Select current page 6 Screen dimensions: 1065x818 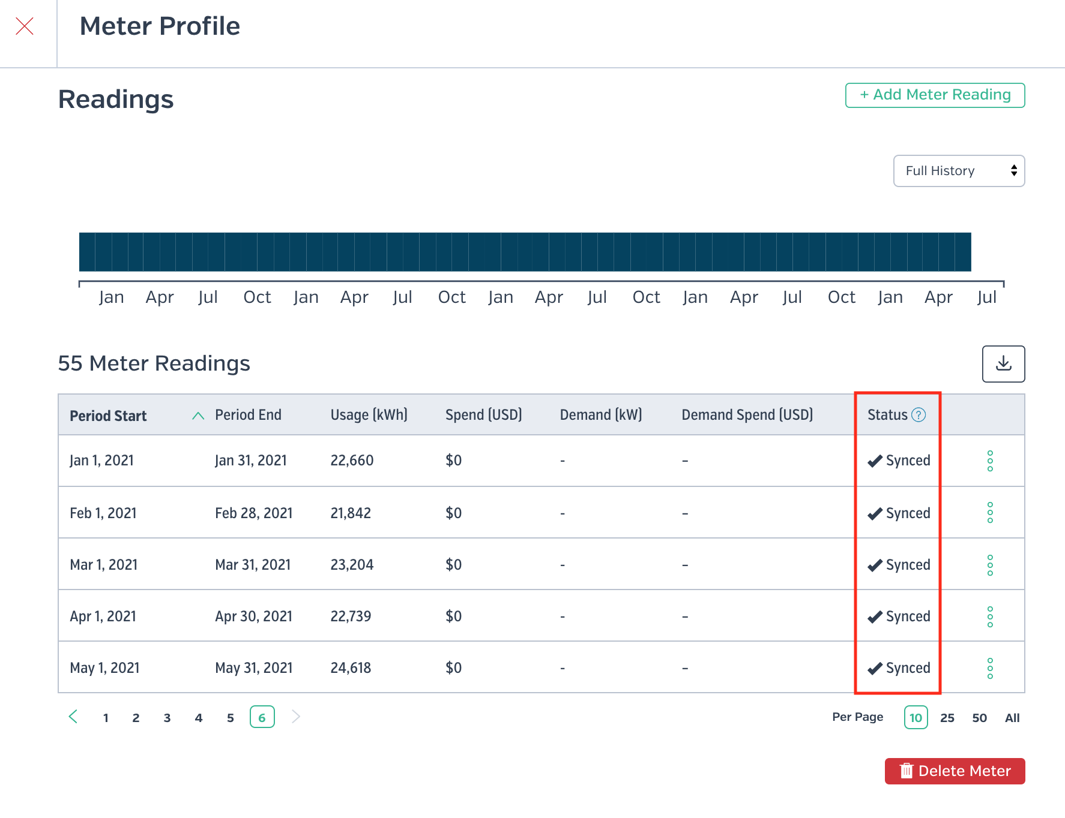[262, 717]
